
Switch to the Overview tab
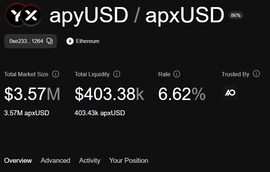[x=18, y=161]
